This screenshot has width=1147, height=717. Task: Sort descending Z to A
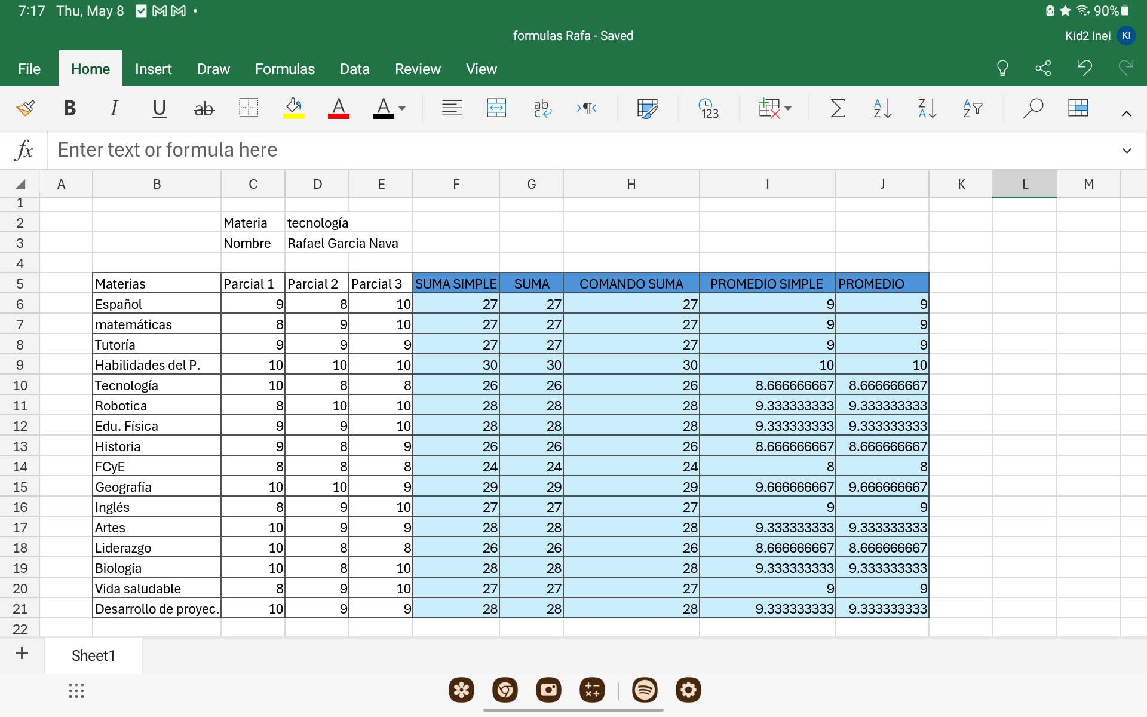(x=927, y=108)
